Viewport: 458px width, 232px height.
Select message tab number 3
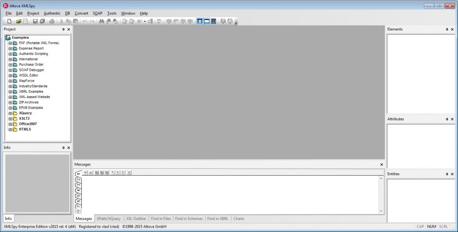[78, 185]
